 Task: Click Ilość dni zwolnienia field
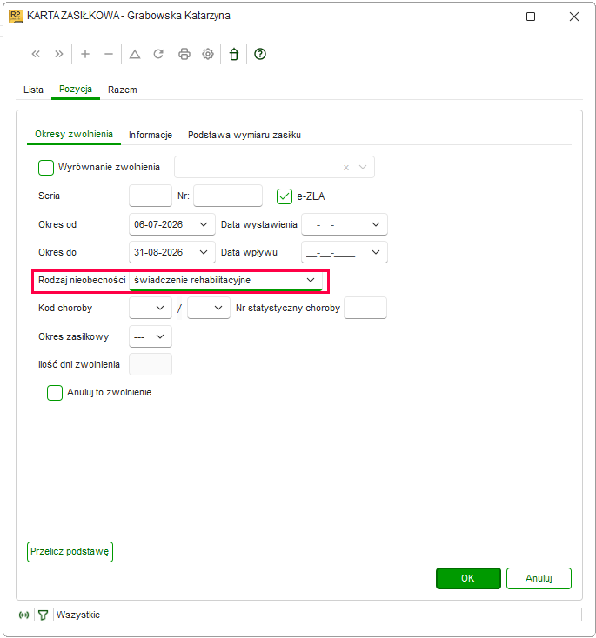click(151, 364)
